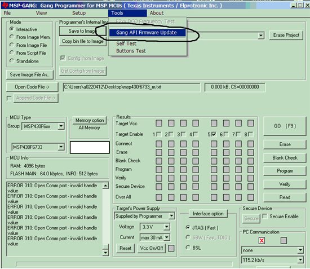Select From Script File mode
Screen dimensions: 310x269
[x=12, y=53]
